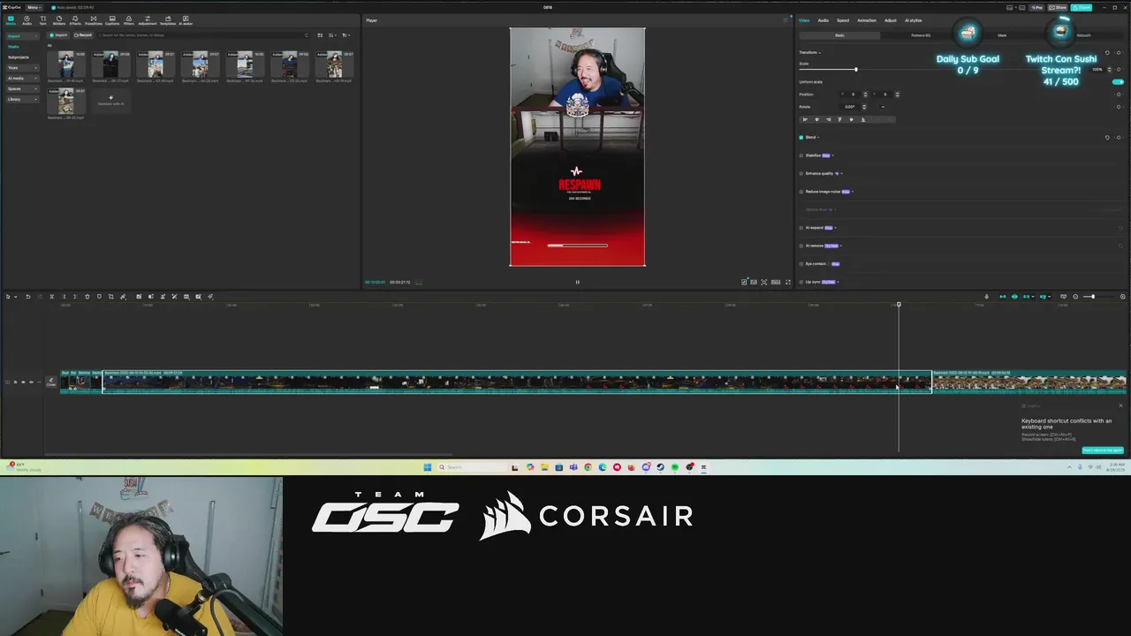The height and width of the screenshot is (636, 1131).
Task: Open the Text panel in top toolbar
Action: [42, 20]
